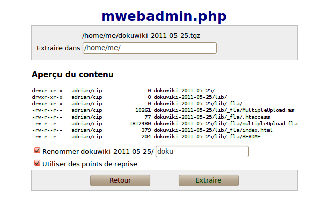This screenshot has height=202, width=323.
Task: Focus the Extraire dans path field
Action: click(150, 48)
